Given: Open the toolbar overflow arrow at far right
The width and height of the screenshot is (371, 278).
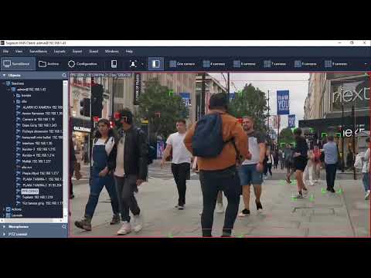Looking at the screenshot, I should 366,64.
